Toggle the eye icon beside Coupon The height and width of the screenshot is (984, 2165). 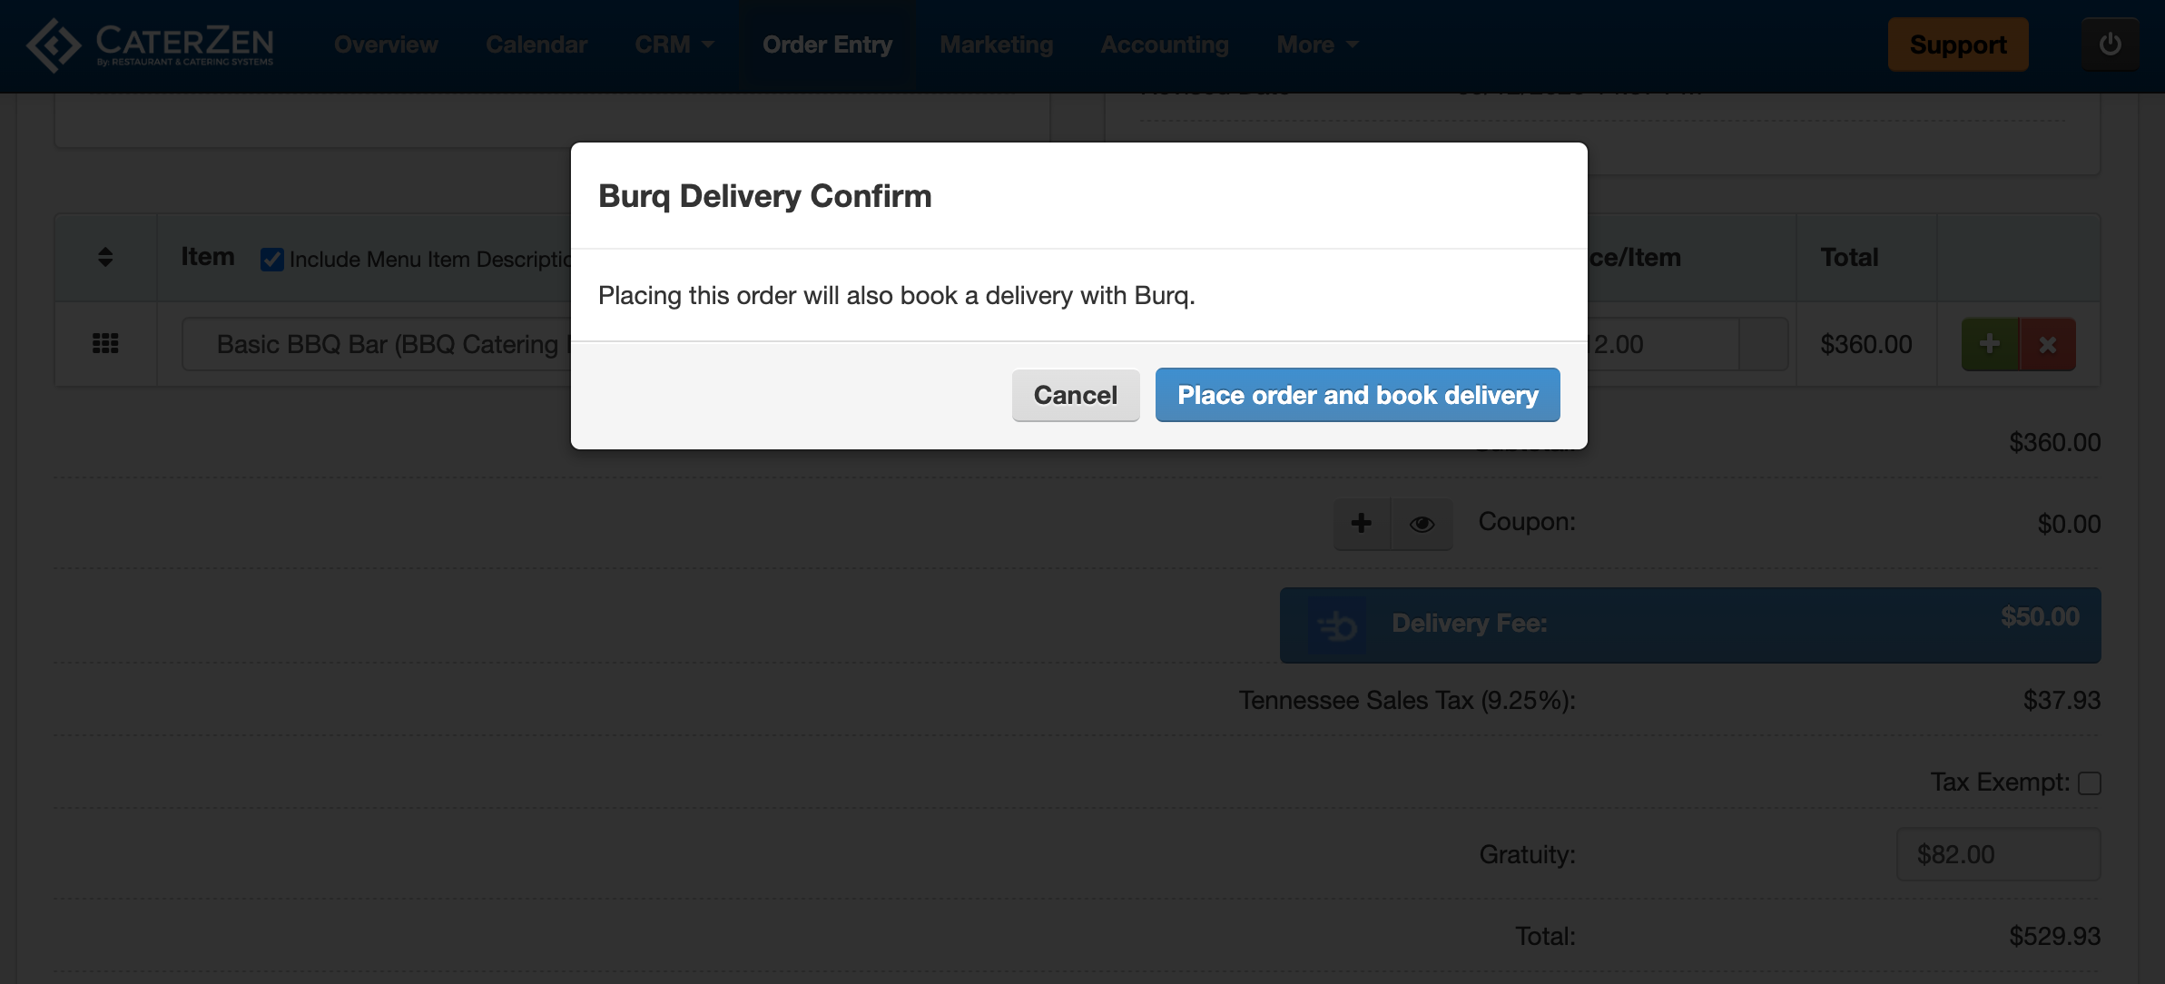coord(1422,524)
